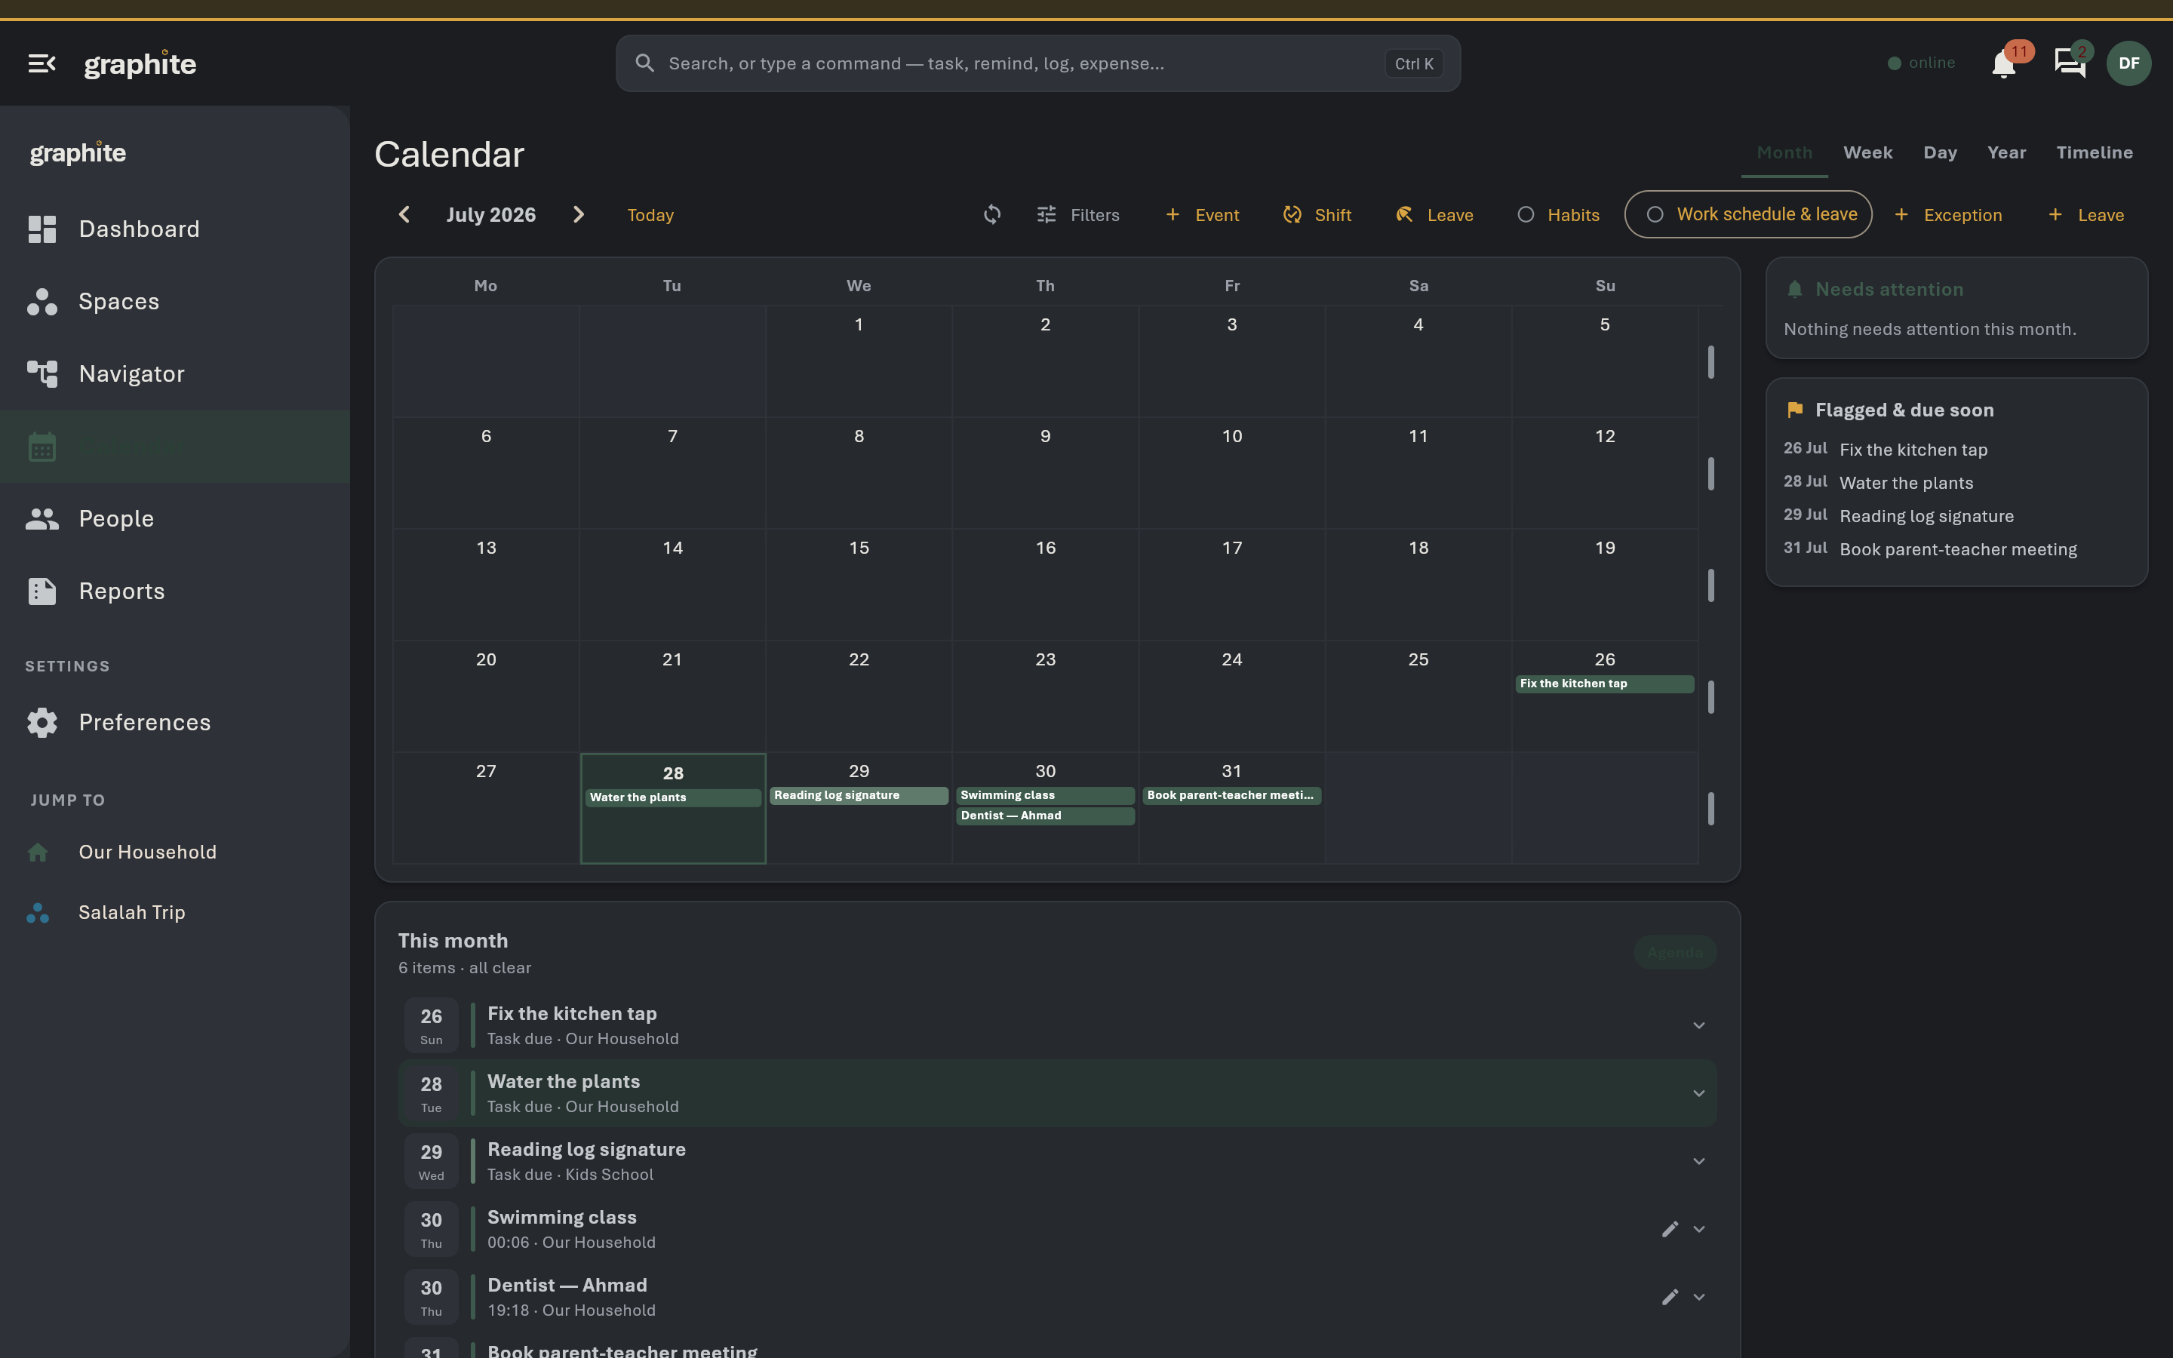Edit the Dentist — Ahmad event
The height and width of the screenshot is (1358, 2173).
[x=1669, y=1297]
